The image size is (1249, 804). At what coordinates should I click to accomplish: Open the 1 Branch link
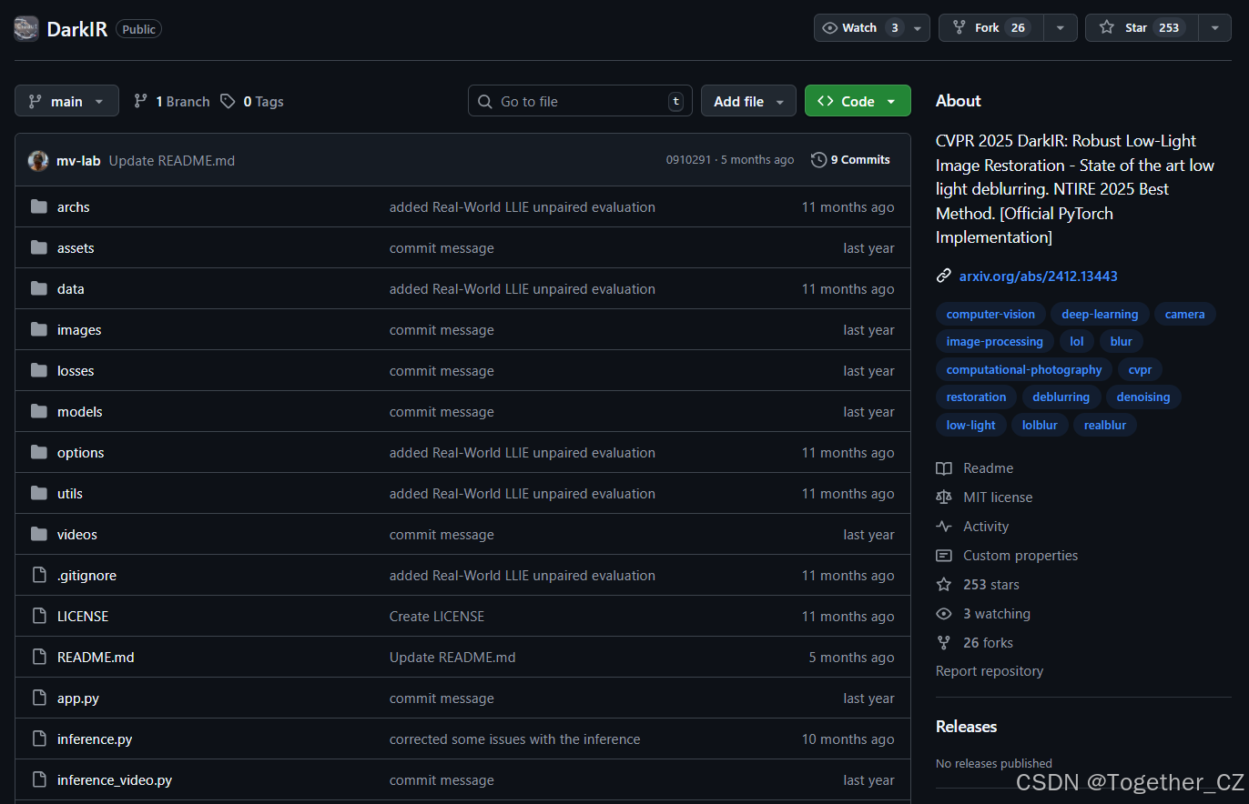tap(171, 102)
